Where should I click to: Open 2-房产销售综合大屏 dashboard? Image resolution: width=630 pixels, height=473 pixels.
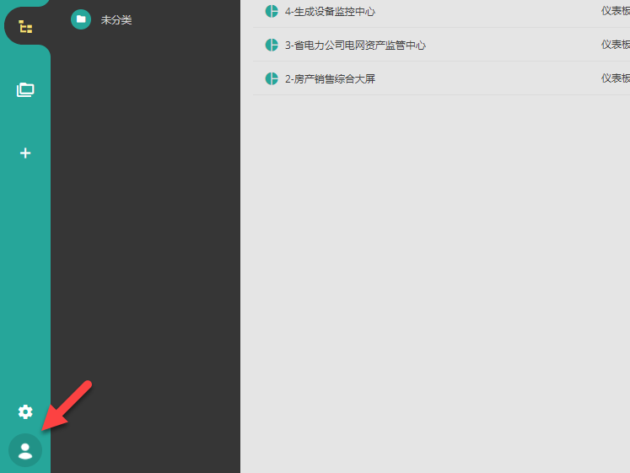pos(330,79)
